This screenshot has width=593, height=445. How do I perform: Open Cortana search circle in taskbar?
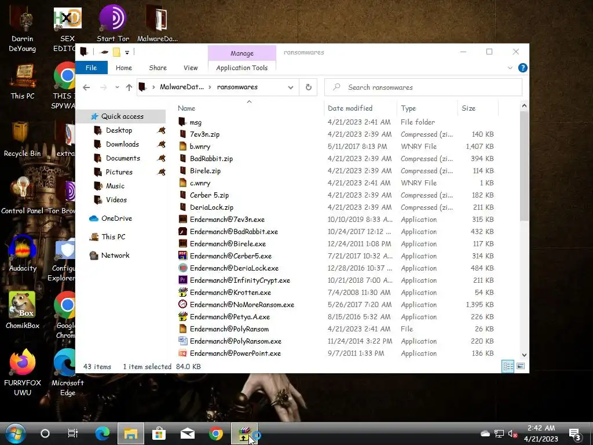[45, 433]
